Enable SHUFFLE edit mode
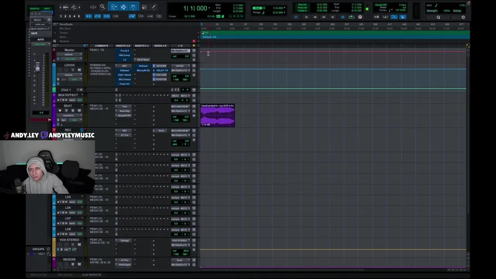This screenshot has height=279, width=496. (34, 9)
